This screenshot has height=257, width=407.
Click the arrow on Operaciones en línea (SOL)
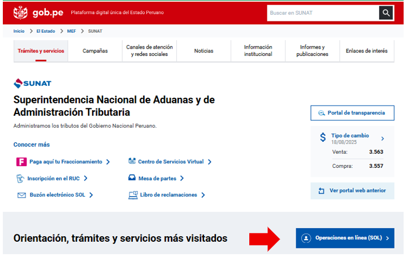(x=388, y=238)
